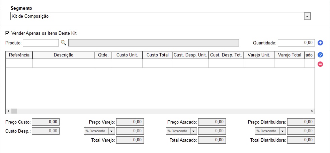Click the Qtde. column header
This screenshot has height=153, width=330.
[x=103, y=55]
